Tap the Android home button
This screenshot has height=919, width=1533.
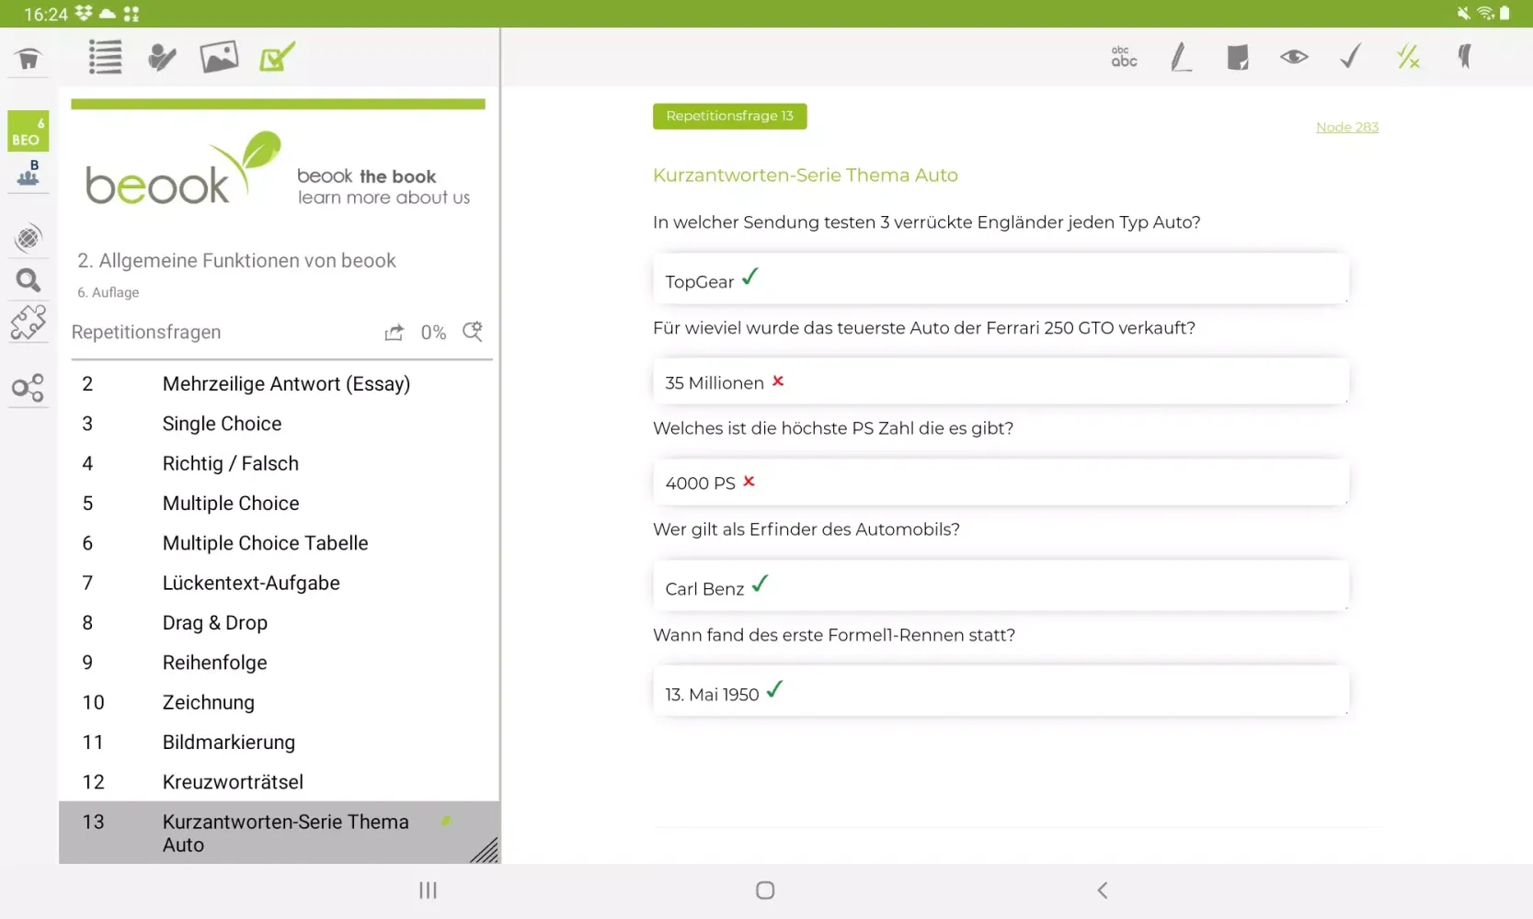click(765, 891)
